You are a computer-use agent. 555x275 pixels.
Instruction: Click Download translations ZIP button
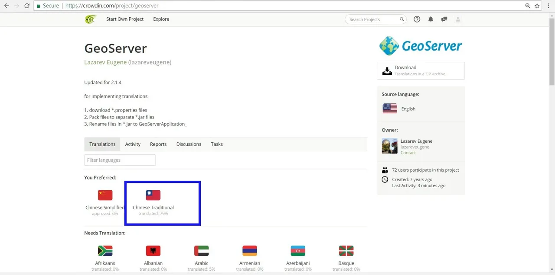[x=421, y=70]
